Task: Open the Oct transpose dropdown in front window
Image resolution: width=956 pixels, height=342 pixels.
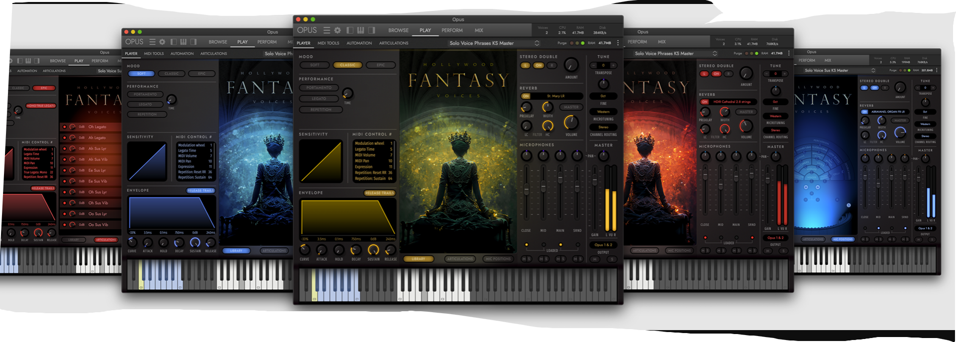Action: [603, 96]
